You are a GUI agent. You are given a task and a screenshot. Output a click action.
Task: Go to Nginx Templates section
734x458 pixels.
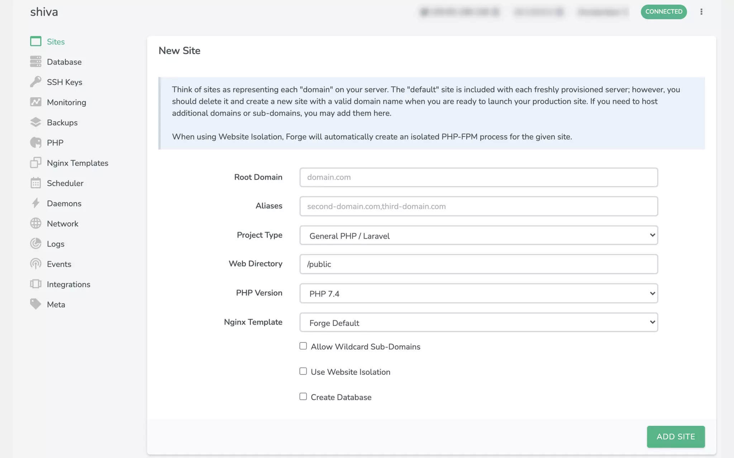pyautogui.click(x=77, y=163)
